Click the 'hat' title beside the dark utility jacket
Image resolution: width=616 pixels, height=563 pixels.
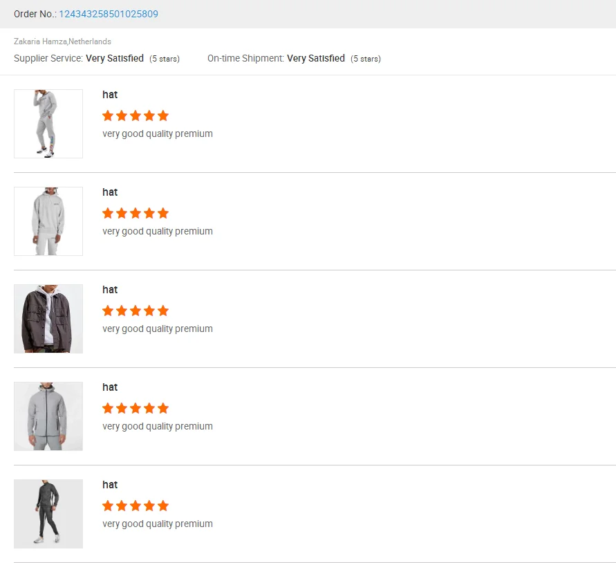(110, 290)
